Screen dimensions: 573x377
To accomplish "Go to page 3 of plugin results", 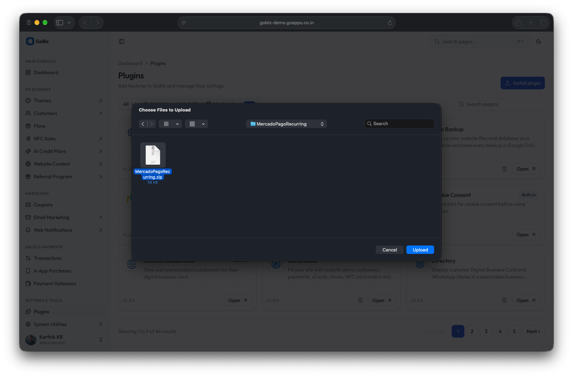I will pos(486,331).
